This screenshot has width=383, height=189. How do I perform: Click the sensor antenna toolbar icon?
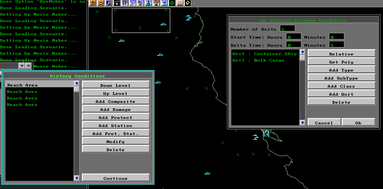click(x=140, y=3)
